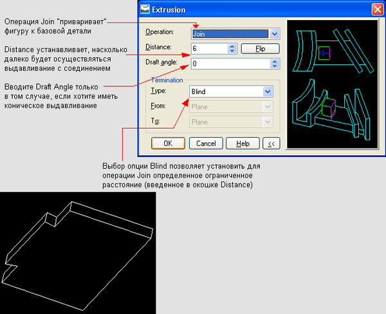Click the Distance input field
Viewport: 386px width, 314px height.
(x=208, y=48)
